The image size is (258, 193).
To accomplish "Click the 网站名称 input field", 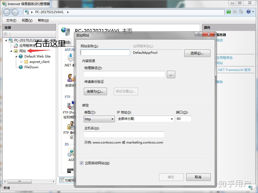I will [x=105, y=53].
